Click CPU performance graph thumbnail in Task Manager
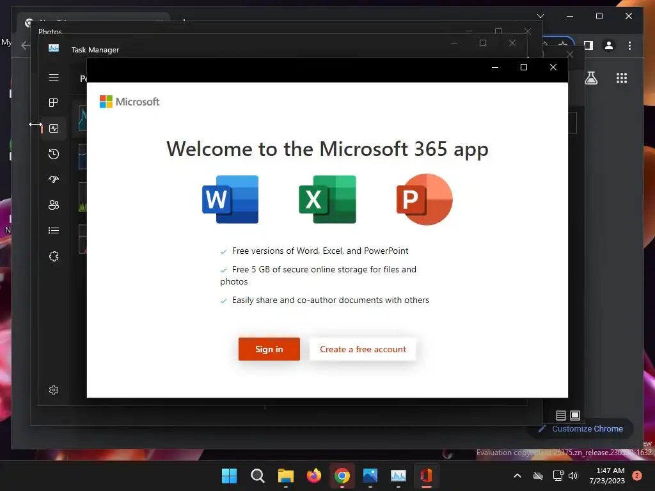The height and width of the screenshot is (491, 655). click(83, 118)
